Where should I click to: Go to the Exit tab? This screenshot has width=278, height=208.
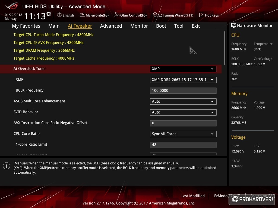[x=196, y=26]
